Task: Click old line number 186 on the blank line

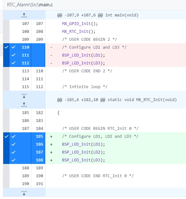Action: [x=25, y=120]
